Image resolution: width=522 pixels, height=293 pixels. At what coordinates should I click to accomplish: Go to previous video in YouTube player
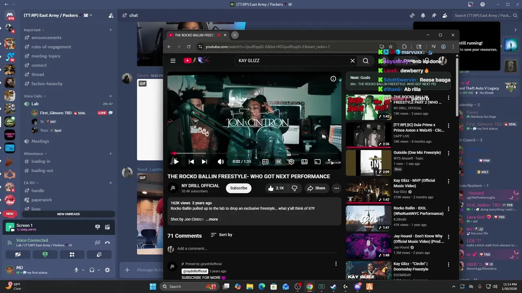click(x=191, y=162)
